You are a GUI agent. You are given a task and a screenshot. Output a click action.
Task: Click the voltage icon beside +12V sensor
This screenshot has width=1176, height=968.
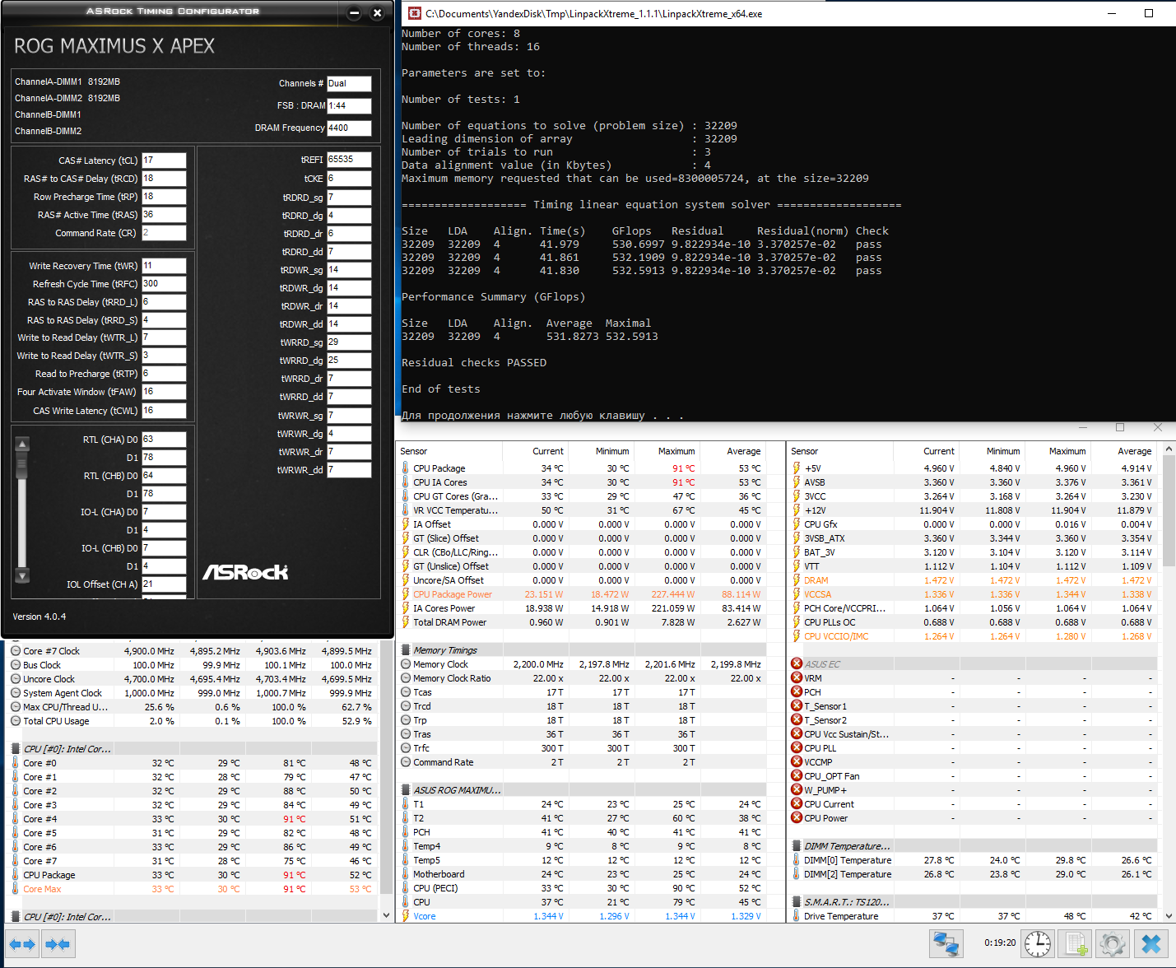pyautogui.click(x=796, y=510)
